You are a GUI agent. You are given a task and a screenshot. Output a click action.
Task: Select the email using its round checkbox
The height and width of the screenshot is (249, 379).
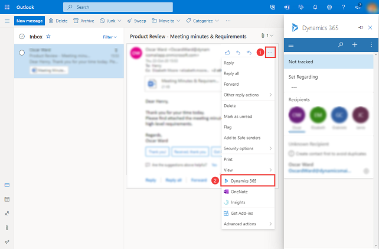tap(22, 53)
